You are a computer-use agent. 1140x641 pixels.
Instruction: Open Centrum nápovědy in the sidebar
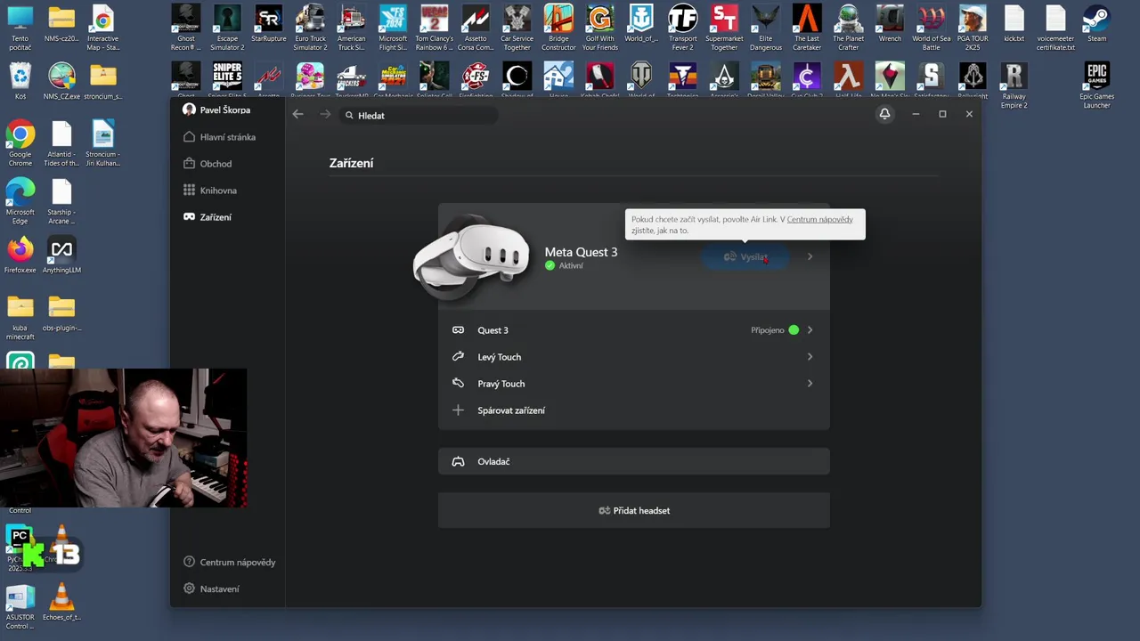coord(229,563)
